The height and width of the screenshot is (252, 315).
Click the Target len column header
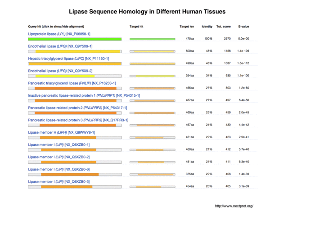[187, 27]
